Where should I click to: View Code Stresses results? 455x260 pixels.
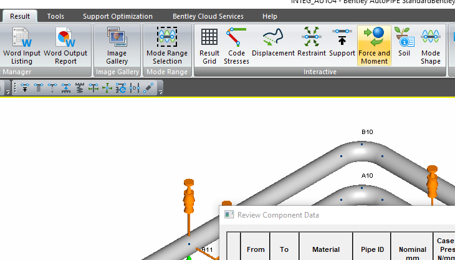tap(236, 46)
